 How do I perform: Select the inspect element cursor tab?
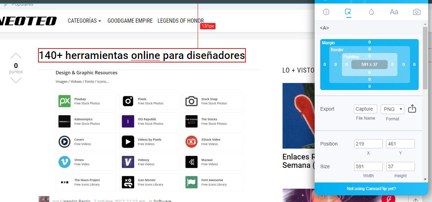pyautogui.click(x=348, y=12)
